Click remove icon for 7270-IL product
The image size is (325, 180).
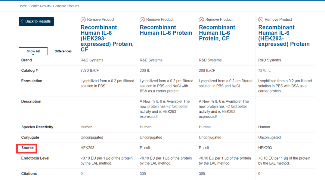(261, 20)
